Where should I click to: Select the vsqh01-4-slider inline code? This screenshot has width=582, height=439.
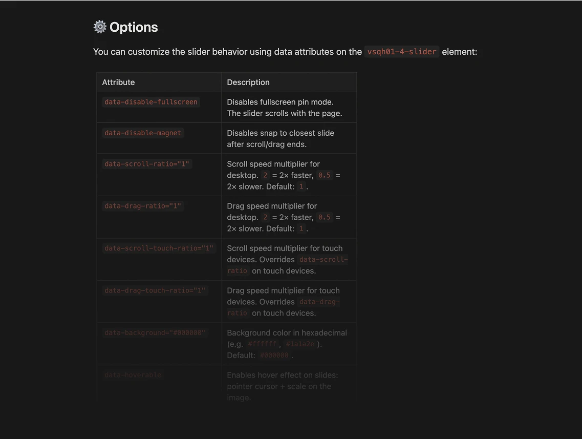click(402, 52)
